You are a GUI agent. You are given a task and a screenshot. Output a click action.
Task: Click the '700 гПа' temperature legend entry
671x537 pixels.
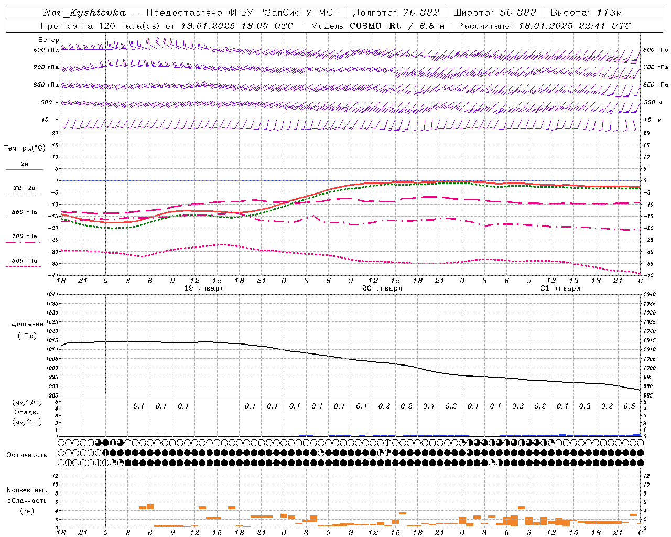point(25,236)
